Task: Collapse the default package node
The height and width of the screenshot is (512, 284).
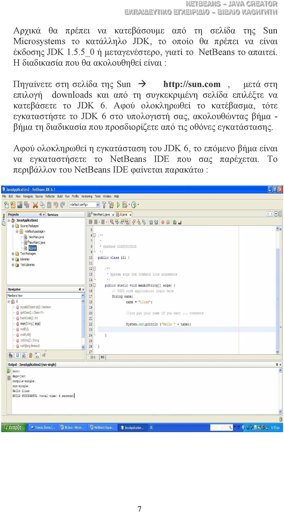Action: pos(17,231)
